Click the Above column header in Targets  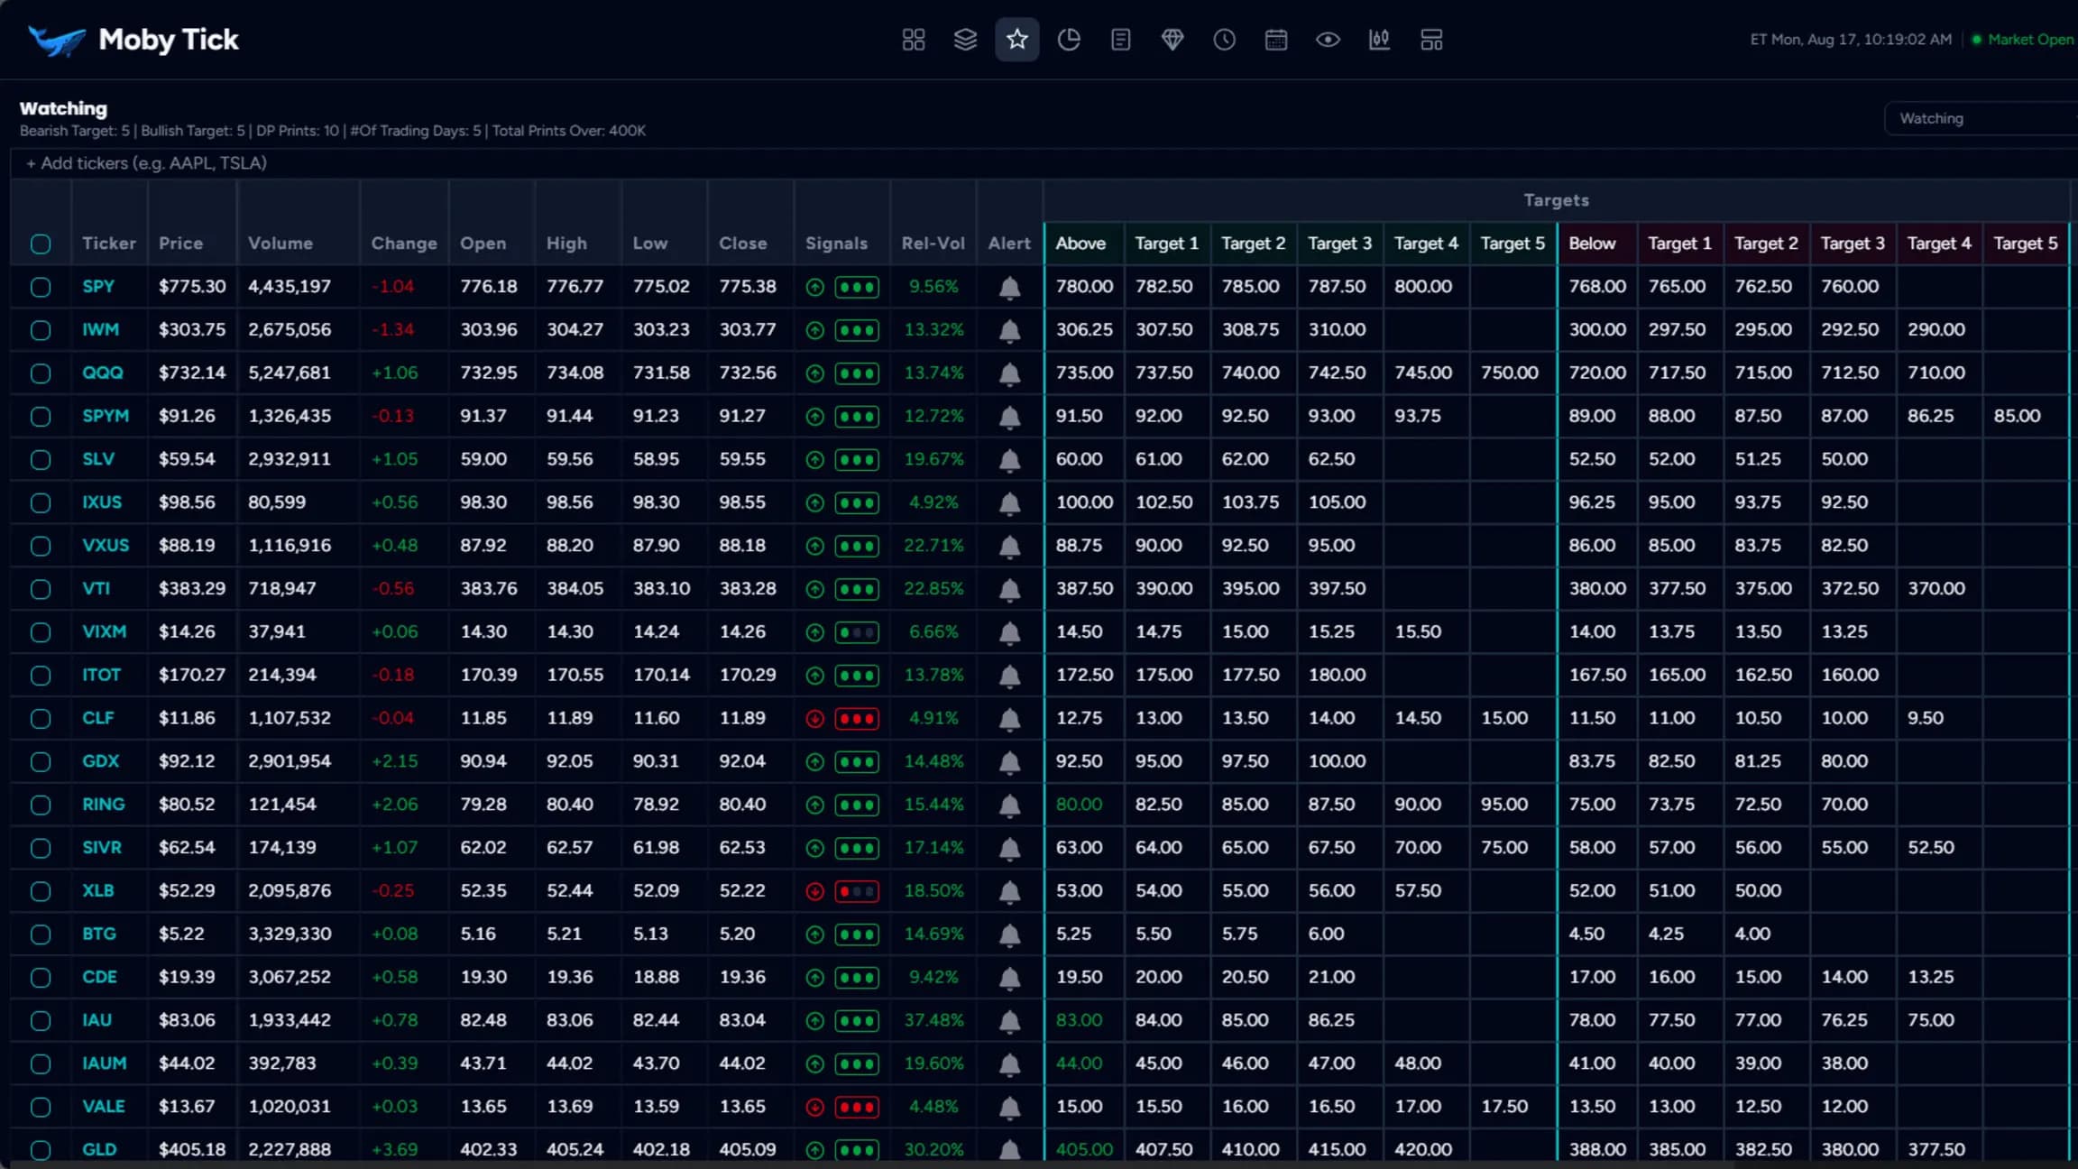click(x=1080, y=244)
